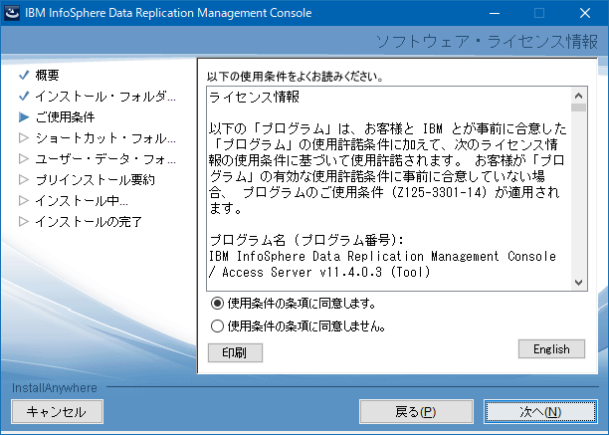Click the arrow icon beside ショートカット・フォル
The image size is (609, 435).
pyautogui.click(x=24, y=137)
